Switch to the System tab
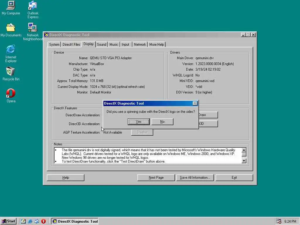Viewport: 300px width, 225px height. tap(54, 45)
